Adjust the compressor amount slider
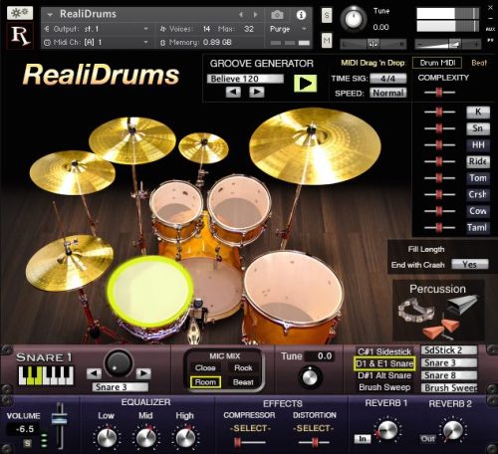This screenshot has height=454, width=498. pyautogui.click(x=250, y=442)
